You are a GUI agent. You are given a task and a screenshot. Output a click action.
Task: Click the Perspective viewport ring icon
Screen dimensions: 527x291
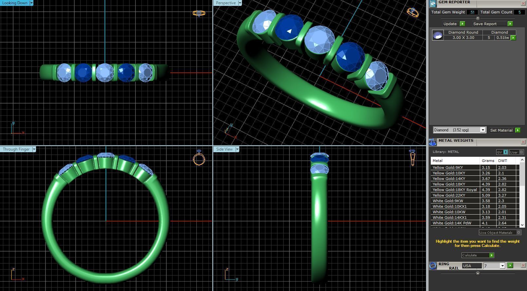(412, 12)
